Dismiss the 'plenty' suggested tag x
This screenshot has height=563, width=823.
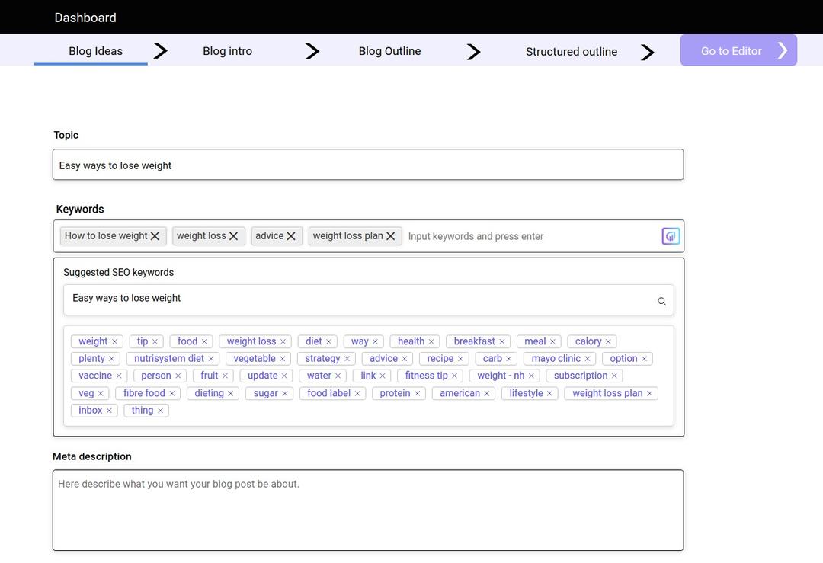(111, 359)
